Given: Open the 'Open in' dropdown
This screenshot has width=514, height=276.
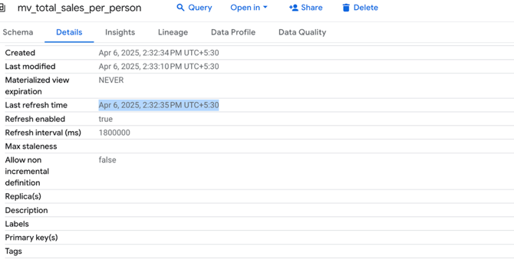Looking at the screenshot, I should point(249,8).
